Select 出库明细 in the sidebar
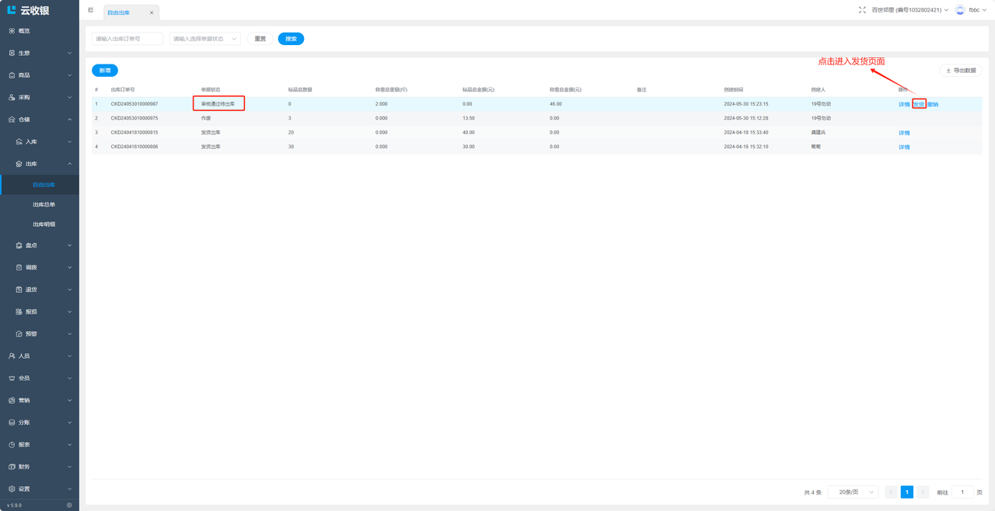Screen dimensions: 995x511 click(44, 224)
